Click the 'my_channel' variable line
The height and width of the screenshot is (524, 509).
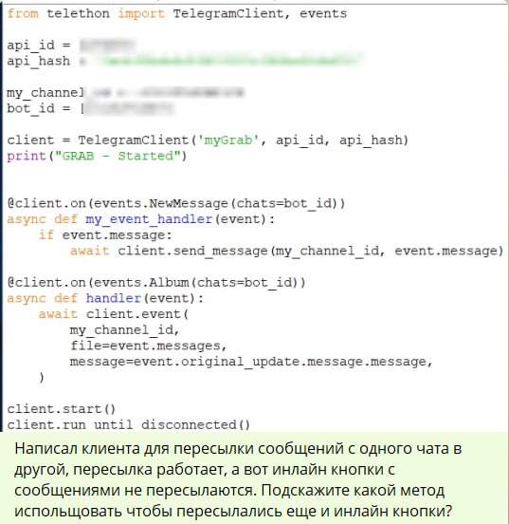(x=125, y=93)
